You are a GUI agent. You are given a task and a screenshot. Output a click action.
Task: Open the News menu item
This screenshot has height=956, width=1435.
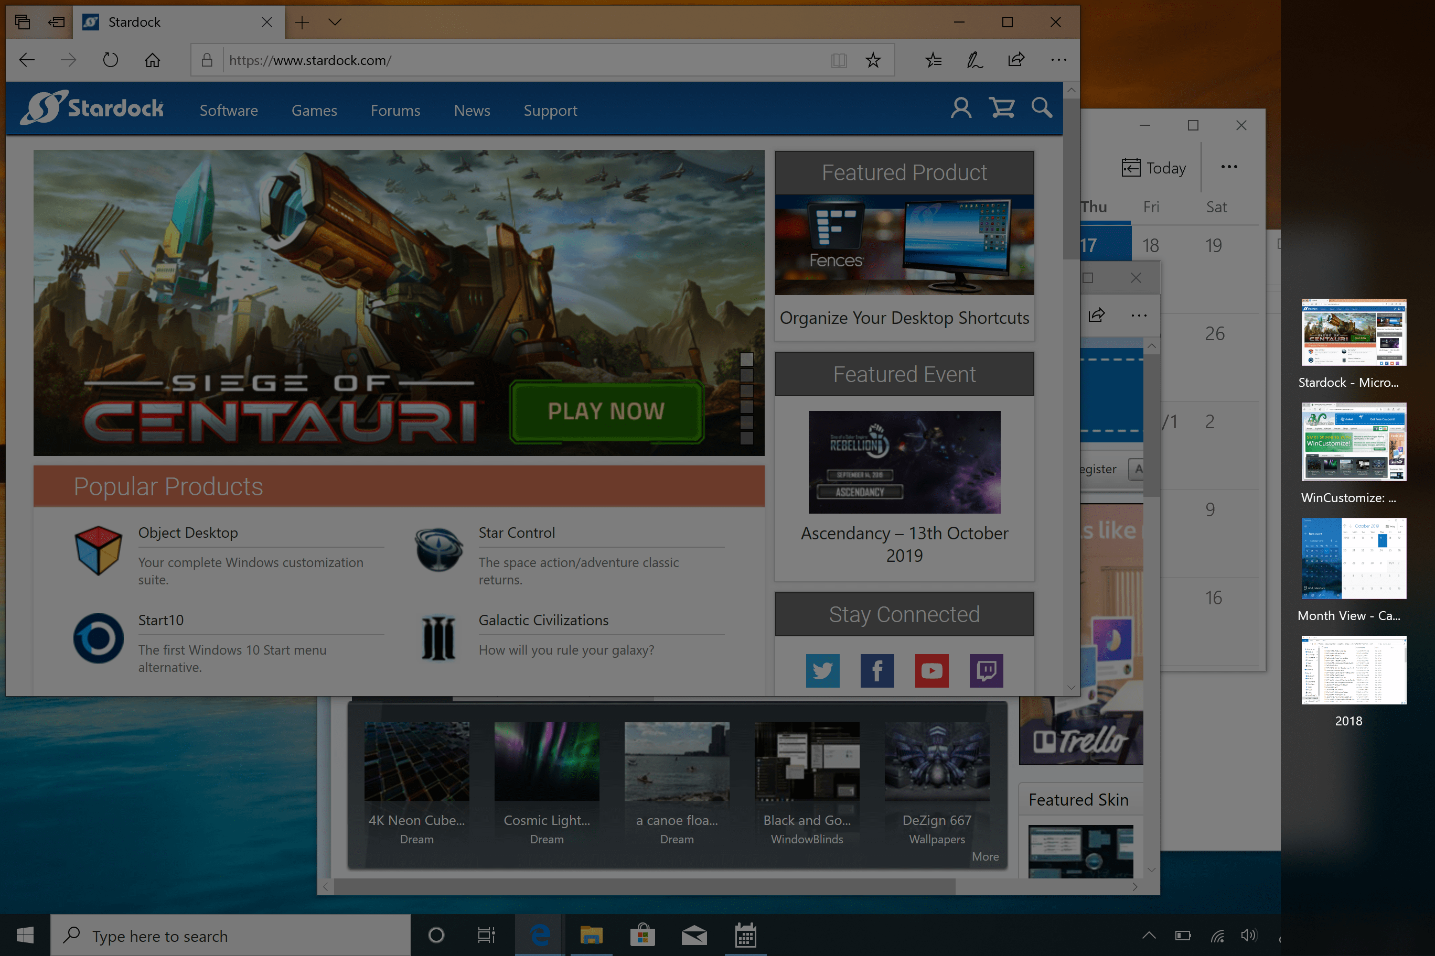click(472, 111)
